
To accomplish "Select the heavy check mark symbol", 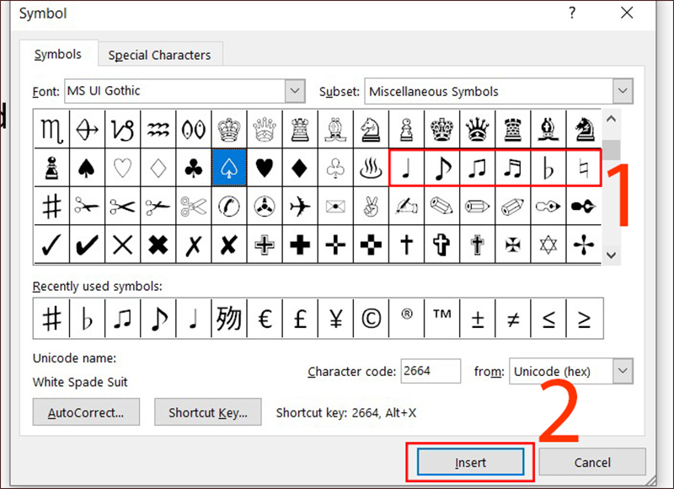I will [87, 244].
